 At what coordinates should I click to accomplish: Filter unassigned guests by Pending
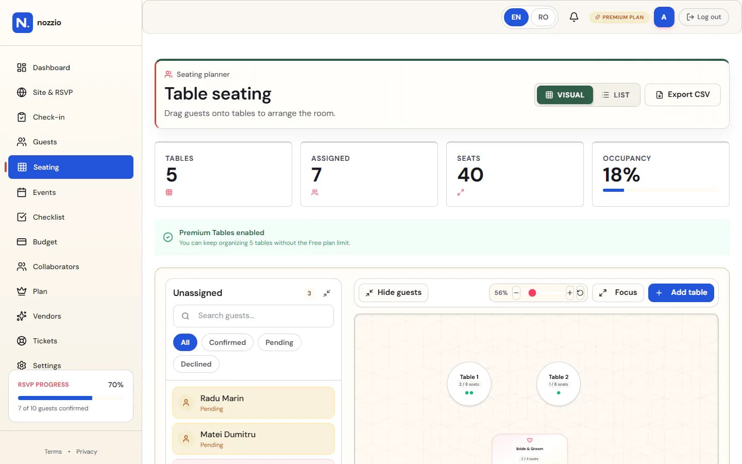[279, 342]
